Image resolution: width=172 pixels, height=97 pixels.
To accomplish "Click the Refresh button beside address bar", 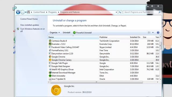I will [120, 12].
